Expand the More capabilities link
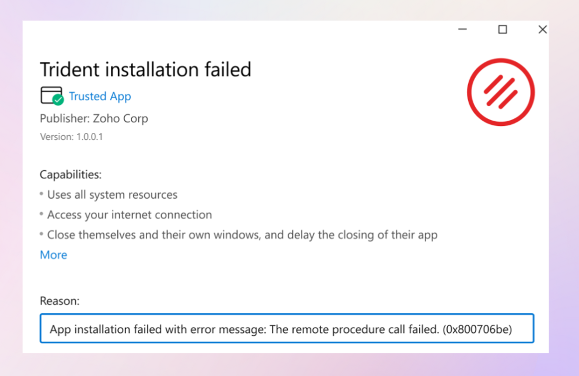579x376 pixels. [54, 255]
